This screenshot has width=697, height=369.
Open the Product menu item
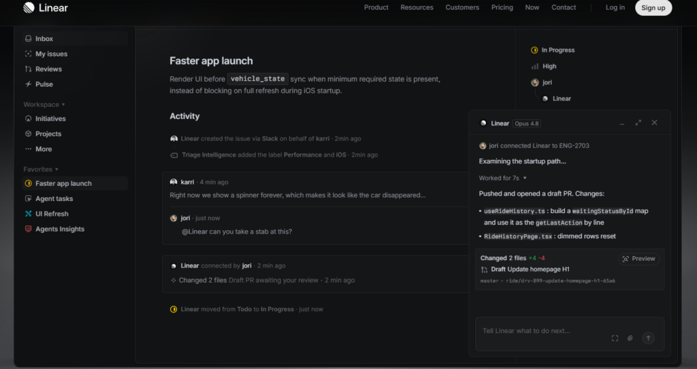click(376, 7)
